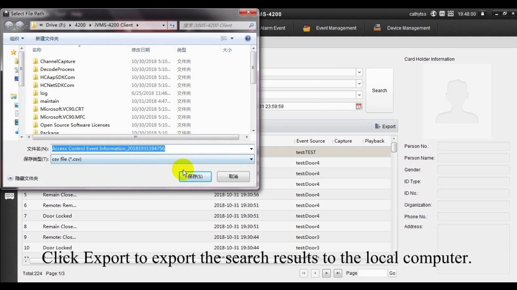Go forward in the Select File Path dialog
This screenshot has width=517, height=290.
(x=19, y=25)
